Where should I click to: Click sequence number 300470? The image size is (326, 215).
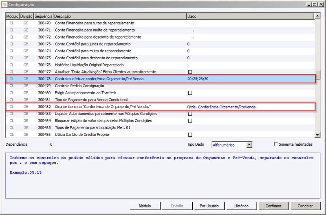(x=44, y=23)
